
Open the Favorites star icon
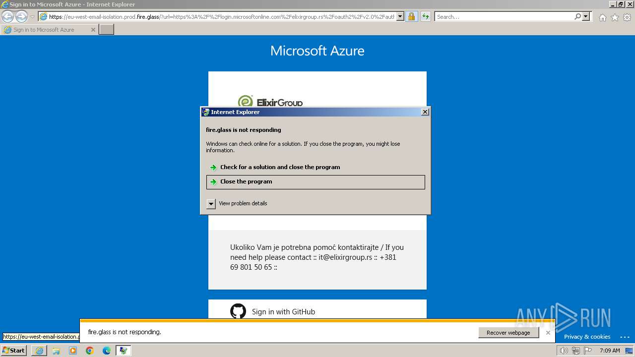[x=615, y=17]
